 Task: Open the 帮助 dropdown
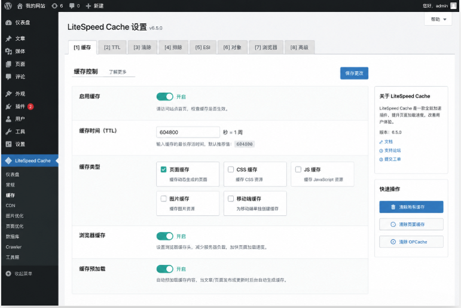(438, 19)
